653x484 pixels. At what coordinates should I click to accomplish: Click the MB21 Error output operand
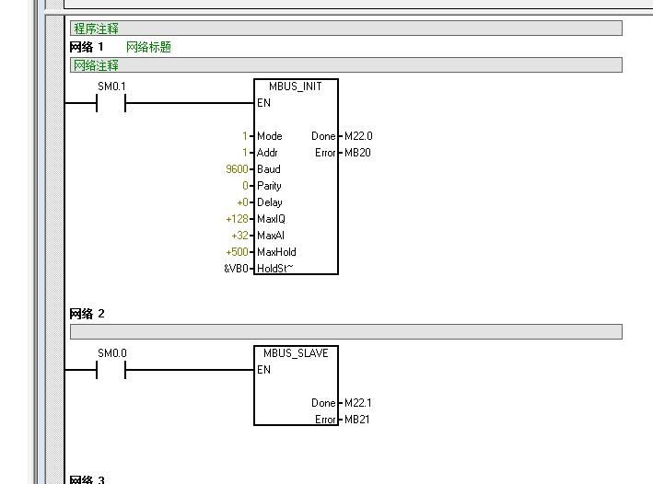pos(357,420)
